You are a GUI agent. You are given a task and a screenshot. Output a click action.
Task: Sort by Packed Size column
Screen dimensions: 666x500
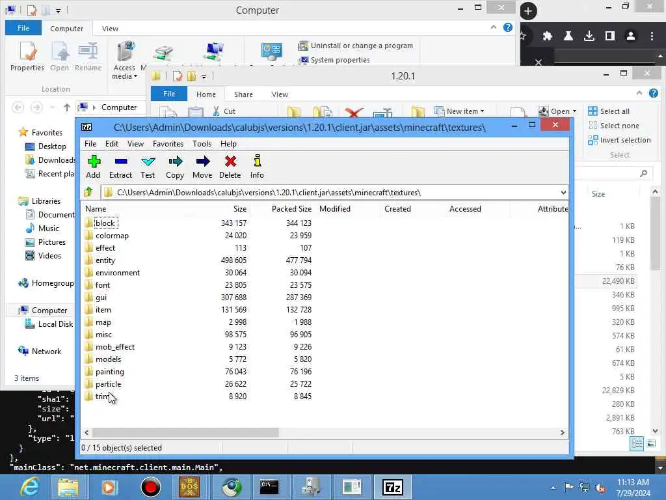pos(291,209)
